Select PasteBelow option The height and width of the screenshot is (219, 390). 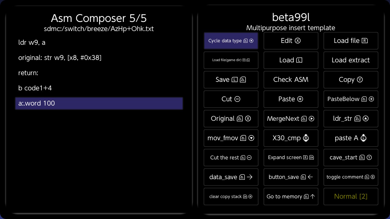coord(351,99)
